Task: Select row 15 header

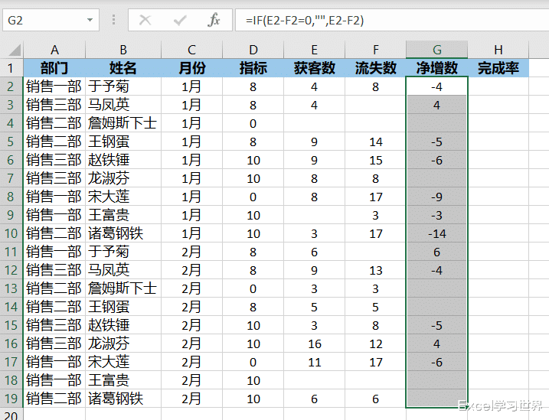Action: point(11,325)
